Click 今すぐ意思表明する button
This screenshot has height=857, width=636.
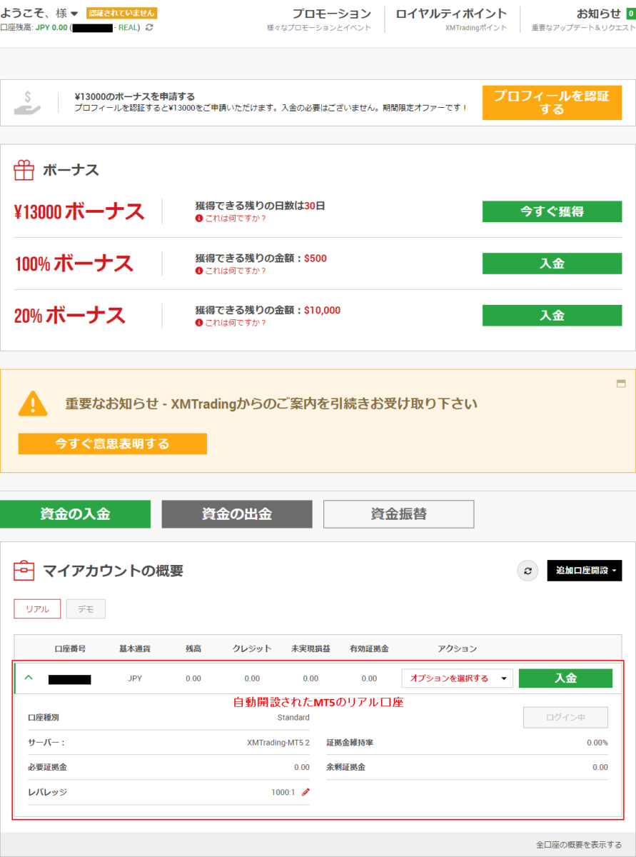pos(113,443)
